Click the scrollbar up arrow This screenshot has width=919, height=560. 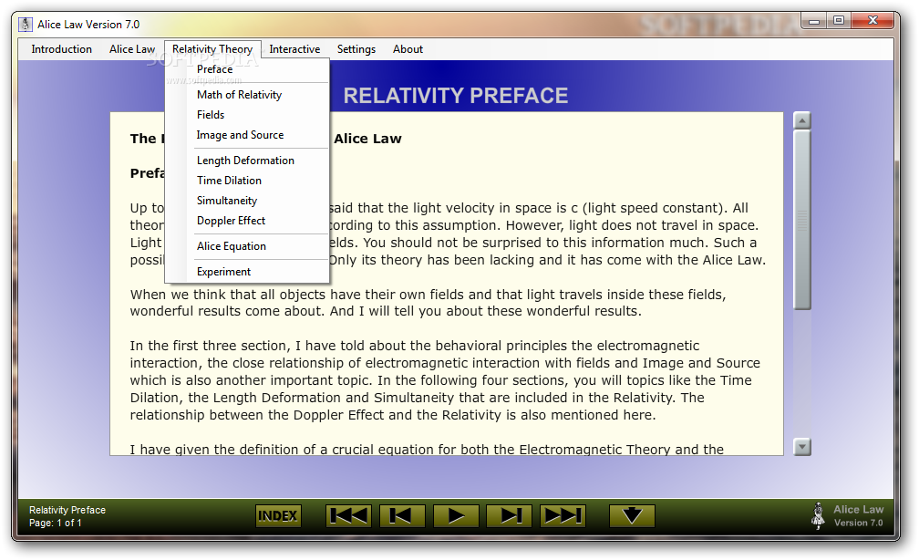point(801,120)
